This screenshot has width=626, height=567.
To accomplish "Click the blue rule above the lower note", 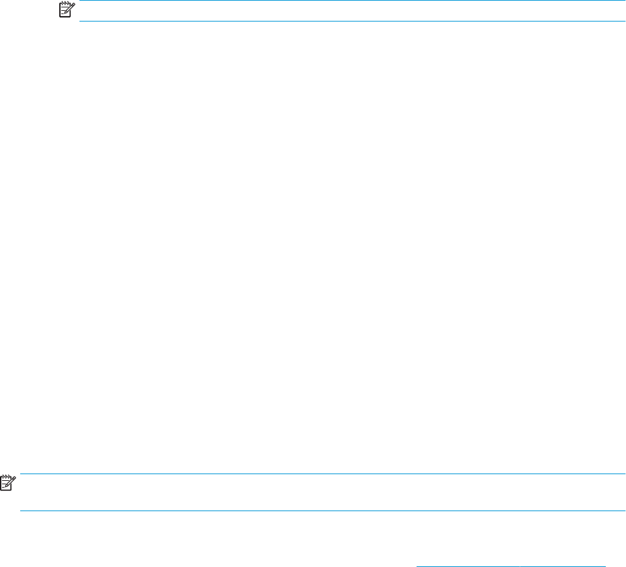I will point(322,474).
